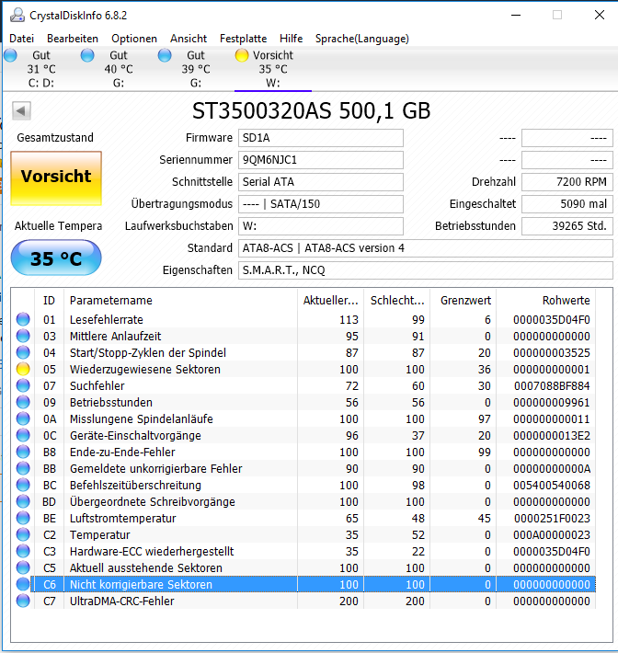618x653 pixels.
Task: Click the yellow Vorsicht health status button
Action: pos(56,178)
